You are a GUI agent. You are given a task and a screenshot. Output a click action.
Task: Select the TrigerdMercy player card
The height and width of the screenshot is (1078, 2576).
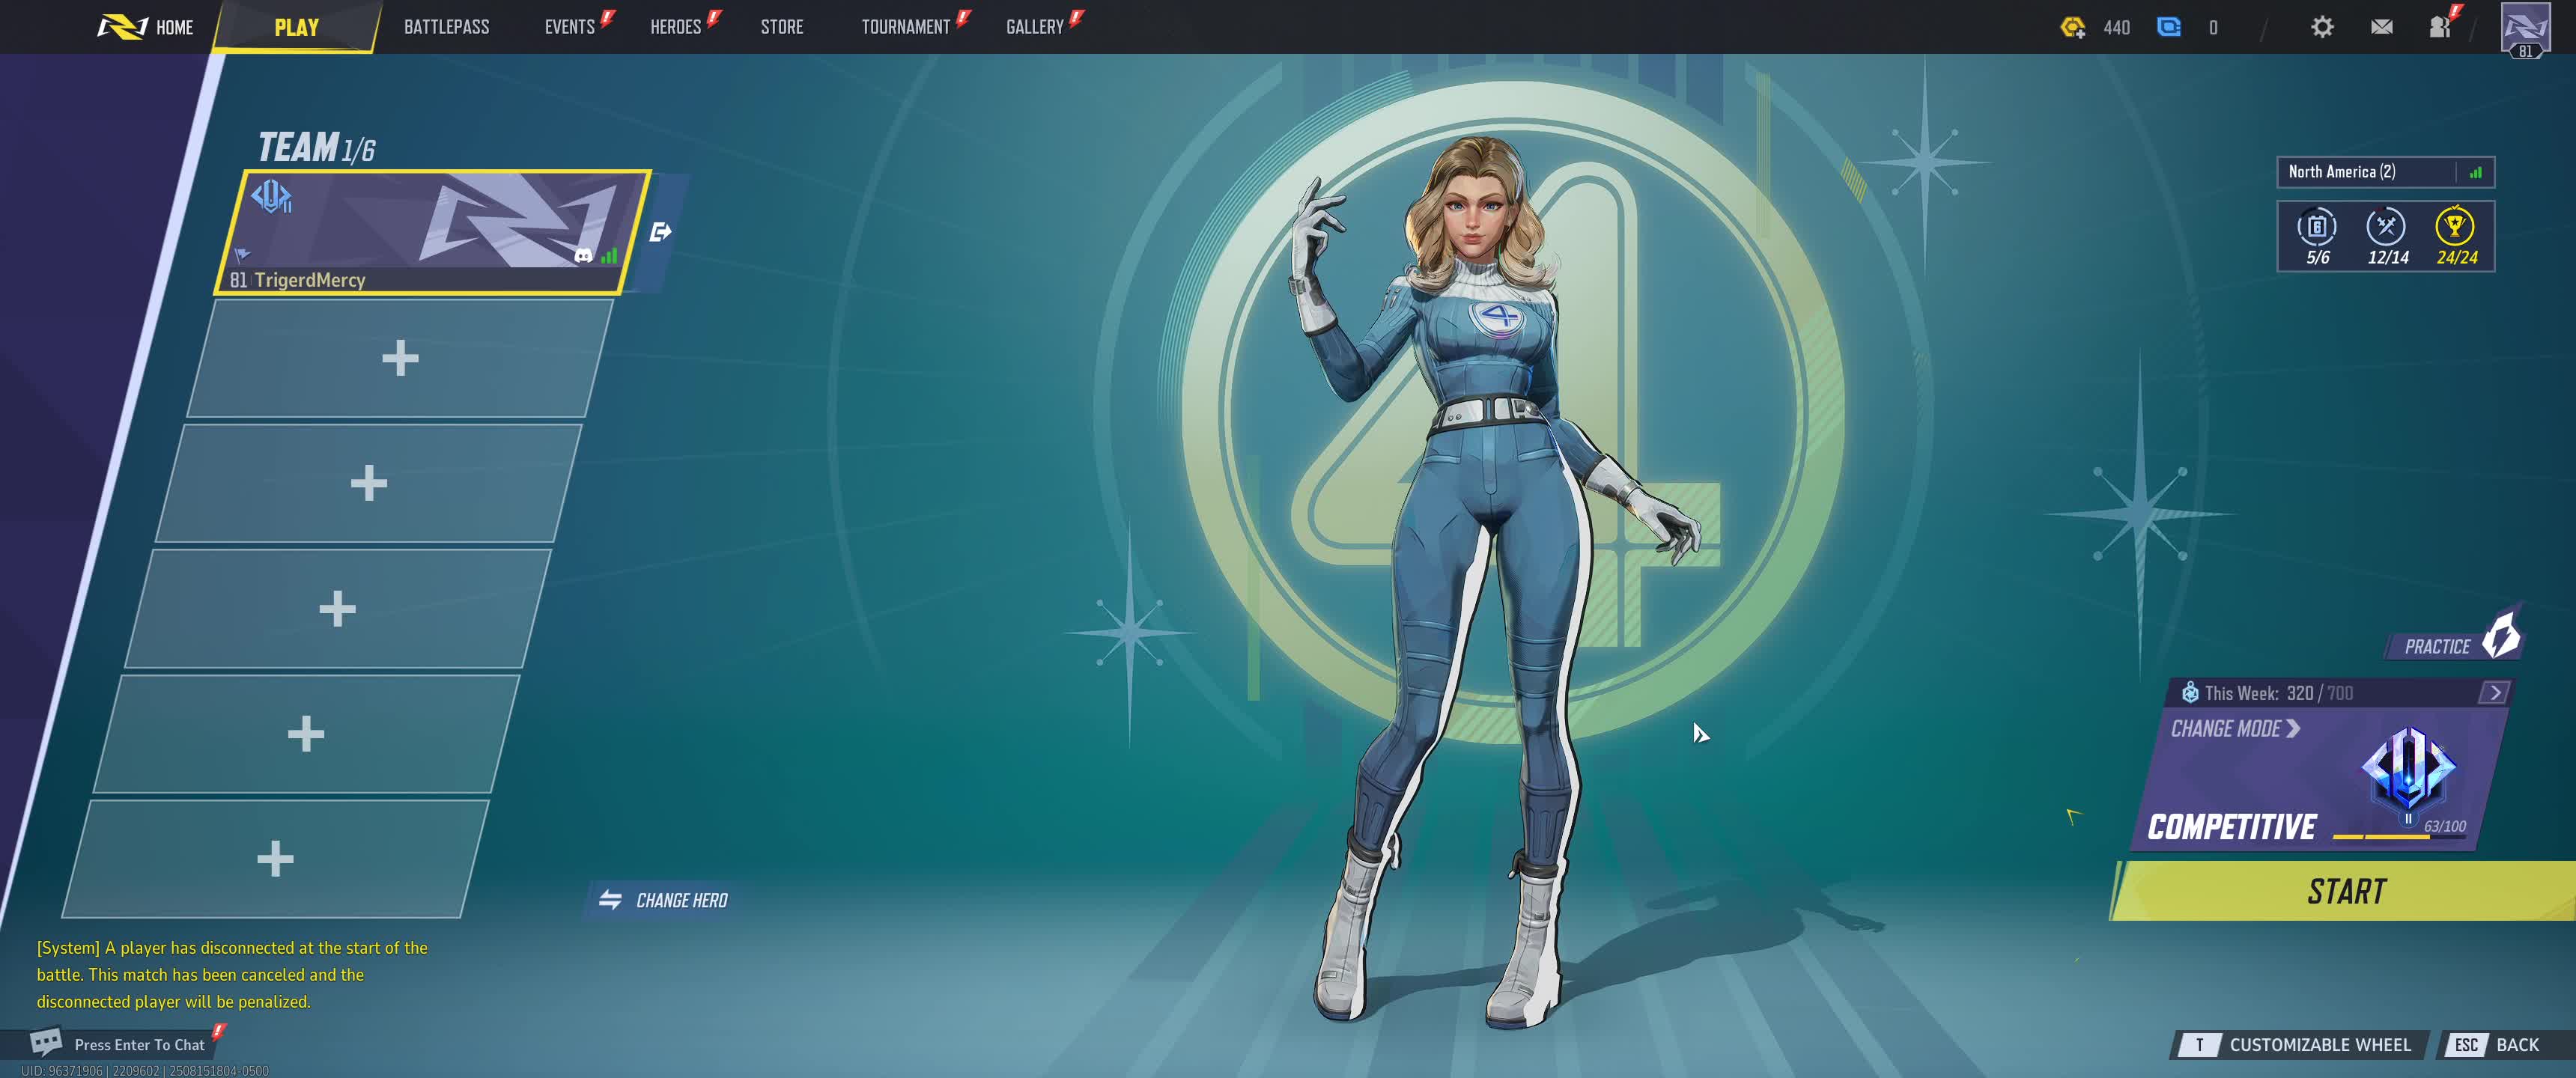(432, 232)
